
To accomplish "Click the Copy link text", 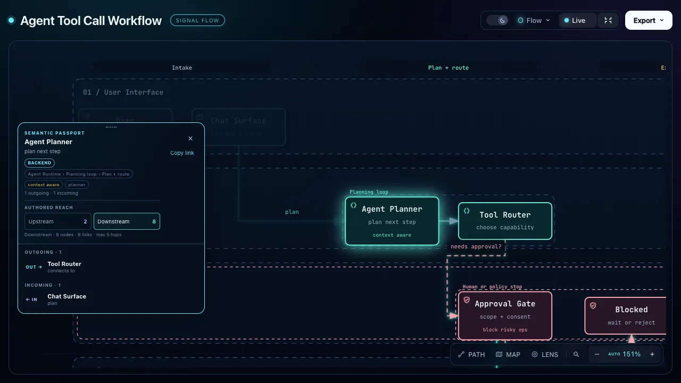I will click(x=182, y=153).
